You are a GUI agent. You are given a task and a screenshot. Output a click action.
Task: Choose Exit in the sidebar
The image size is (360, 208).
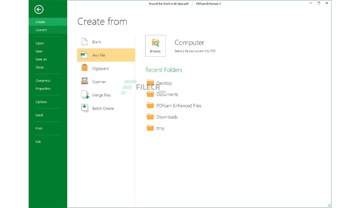tap(38, 142)
